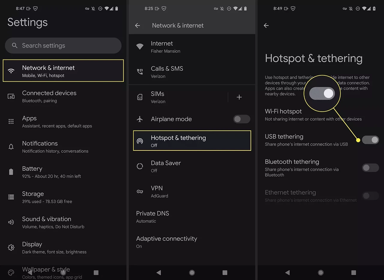
Task: Tap the Search settings field
Action: point(63,45)
